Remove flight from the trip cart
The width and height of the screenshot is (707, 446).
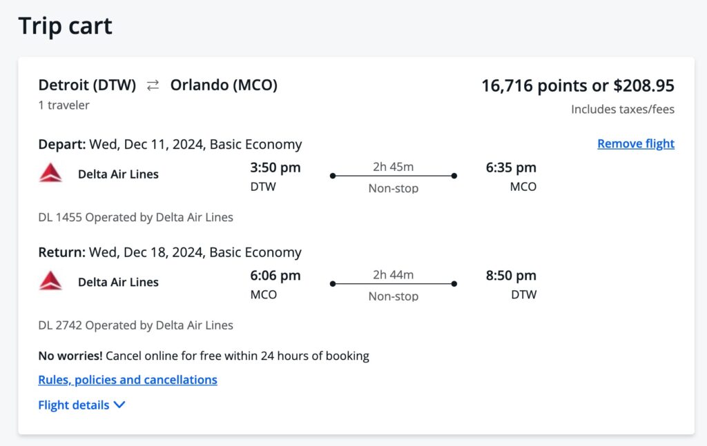click(x=635, y=143)
